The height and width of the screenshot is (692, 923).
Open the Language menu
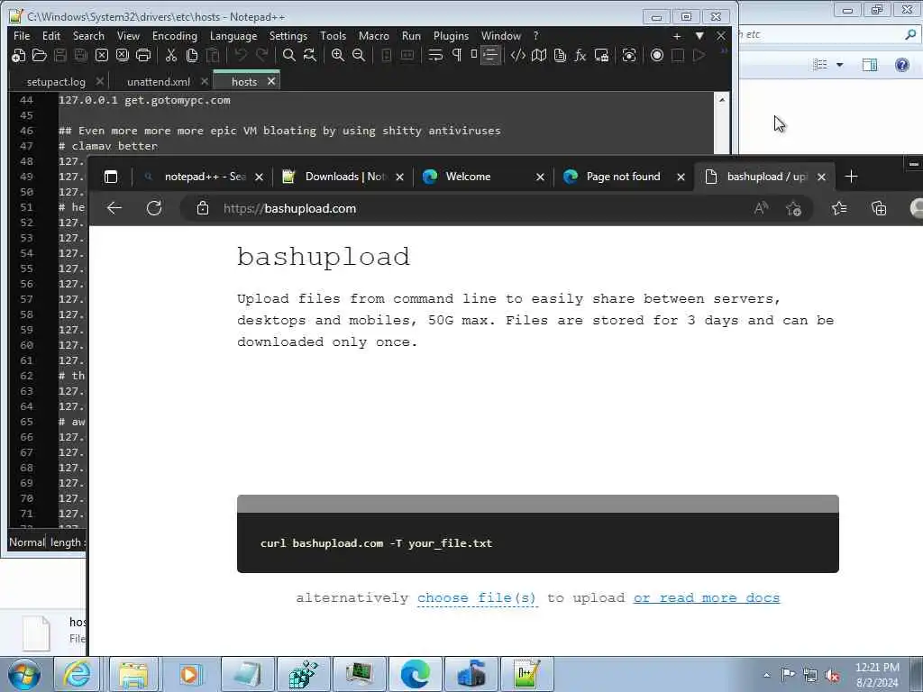233,36
